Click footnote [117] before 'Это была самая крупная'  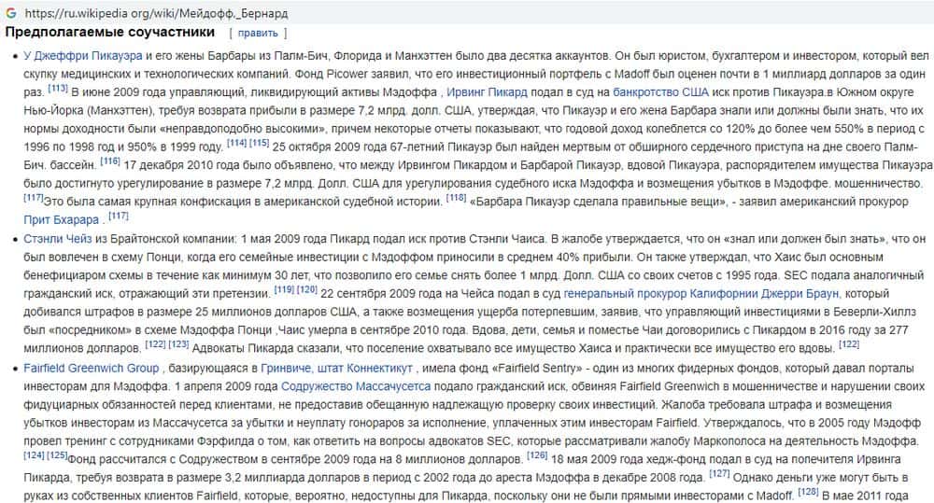[34, 198]
